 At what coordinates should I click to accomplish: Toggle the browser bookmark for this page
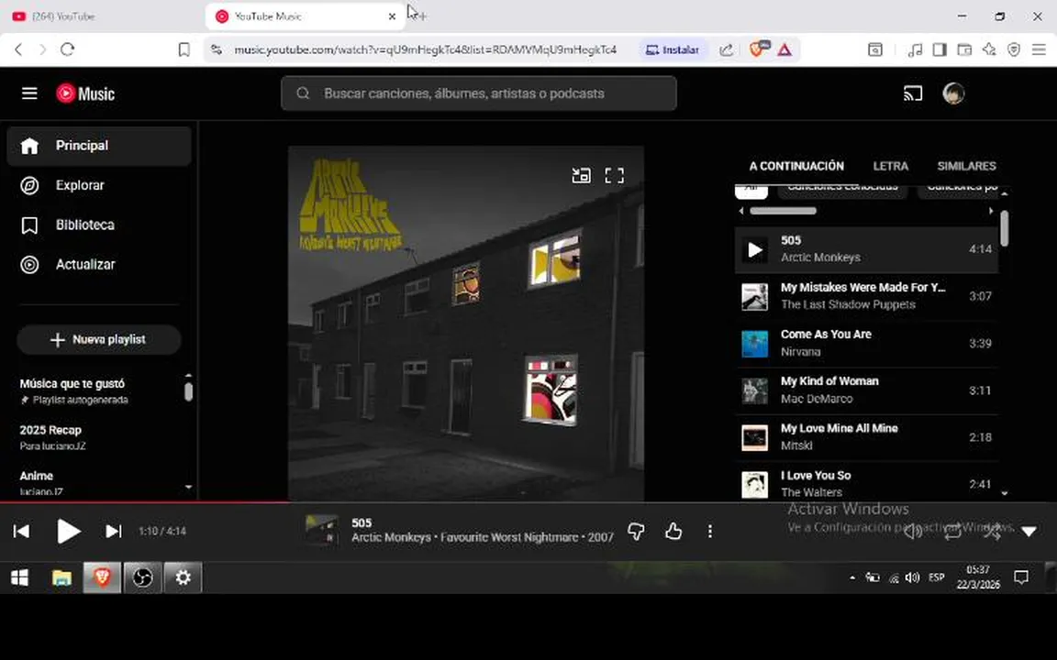point(184,49)
